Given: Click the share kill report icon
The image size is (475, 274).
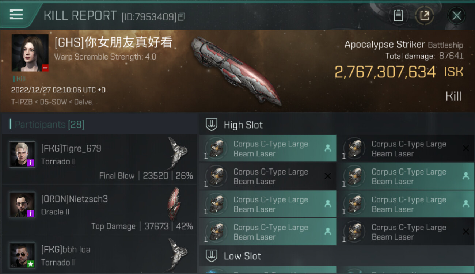Looking at the screenshot, I should coord(424,16).
